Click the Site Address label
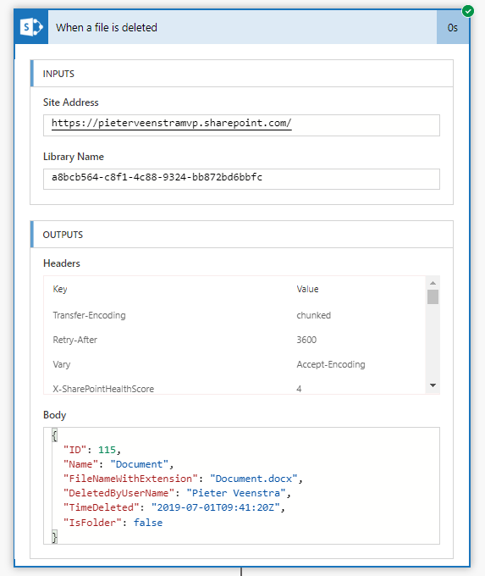 click(x=71, y=102)
